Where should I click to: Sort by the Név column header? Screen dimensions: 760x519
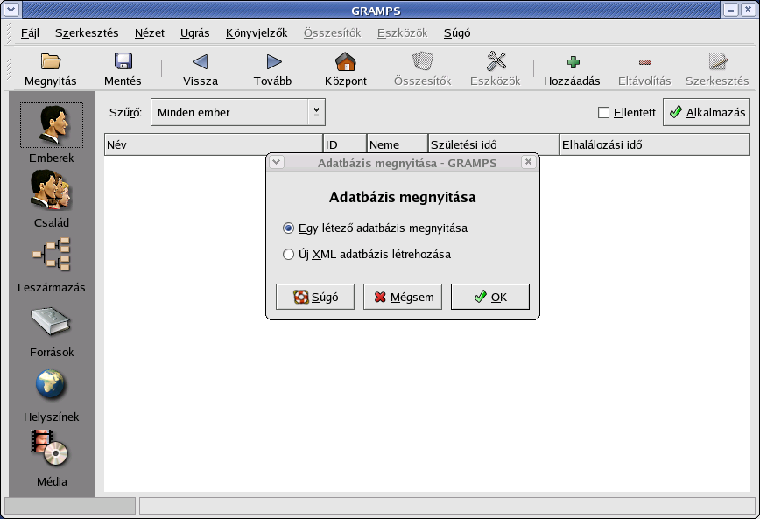click(214, 144)
